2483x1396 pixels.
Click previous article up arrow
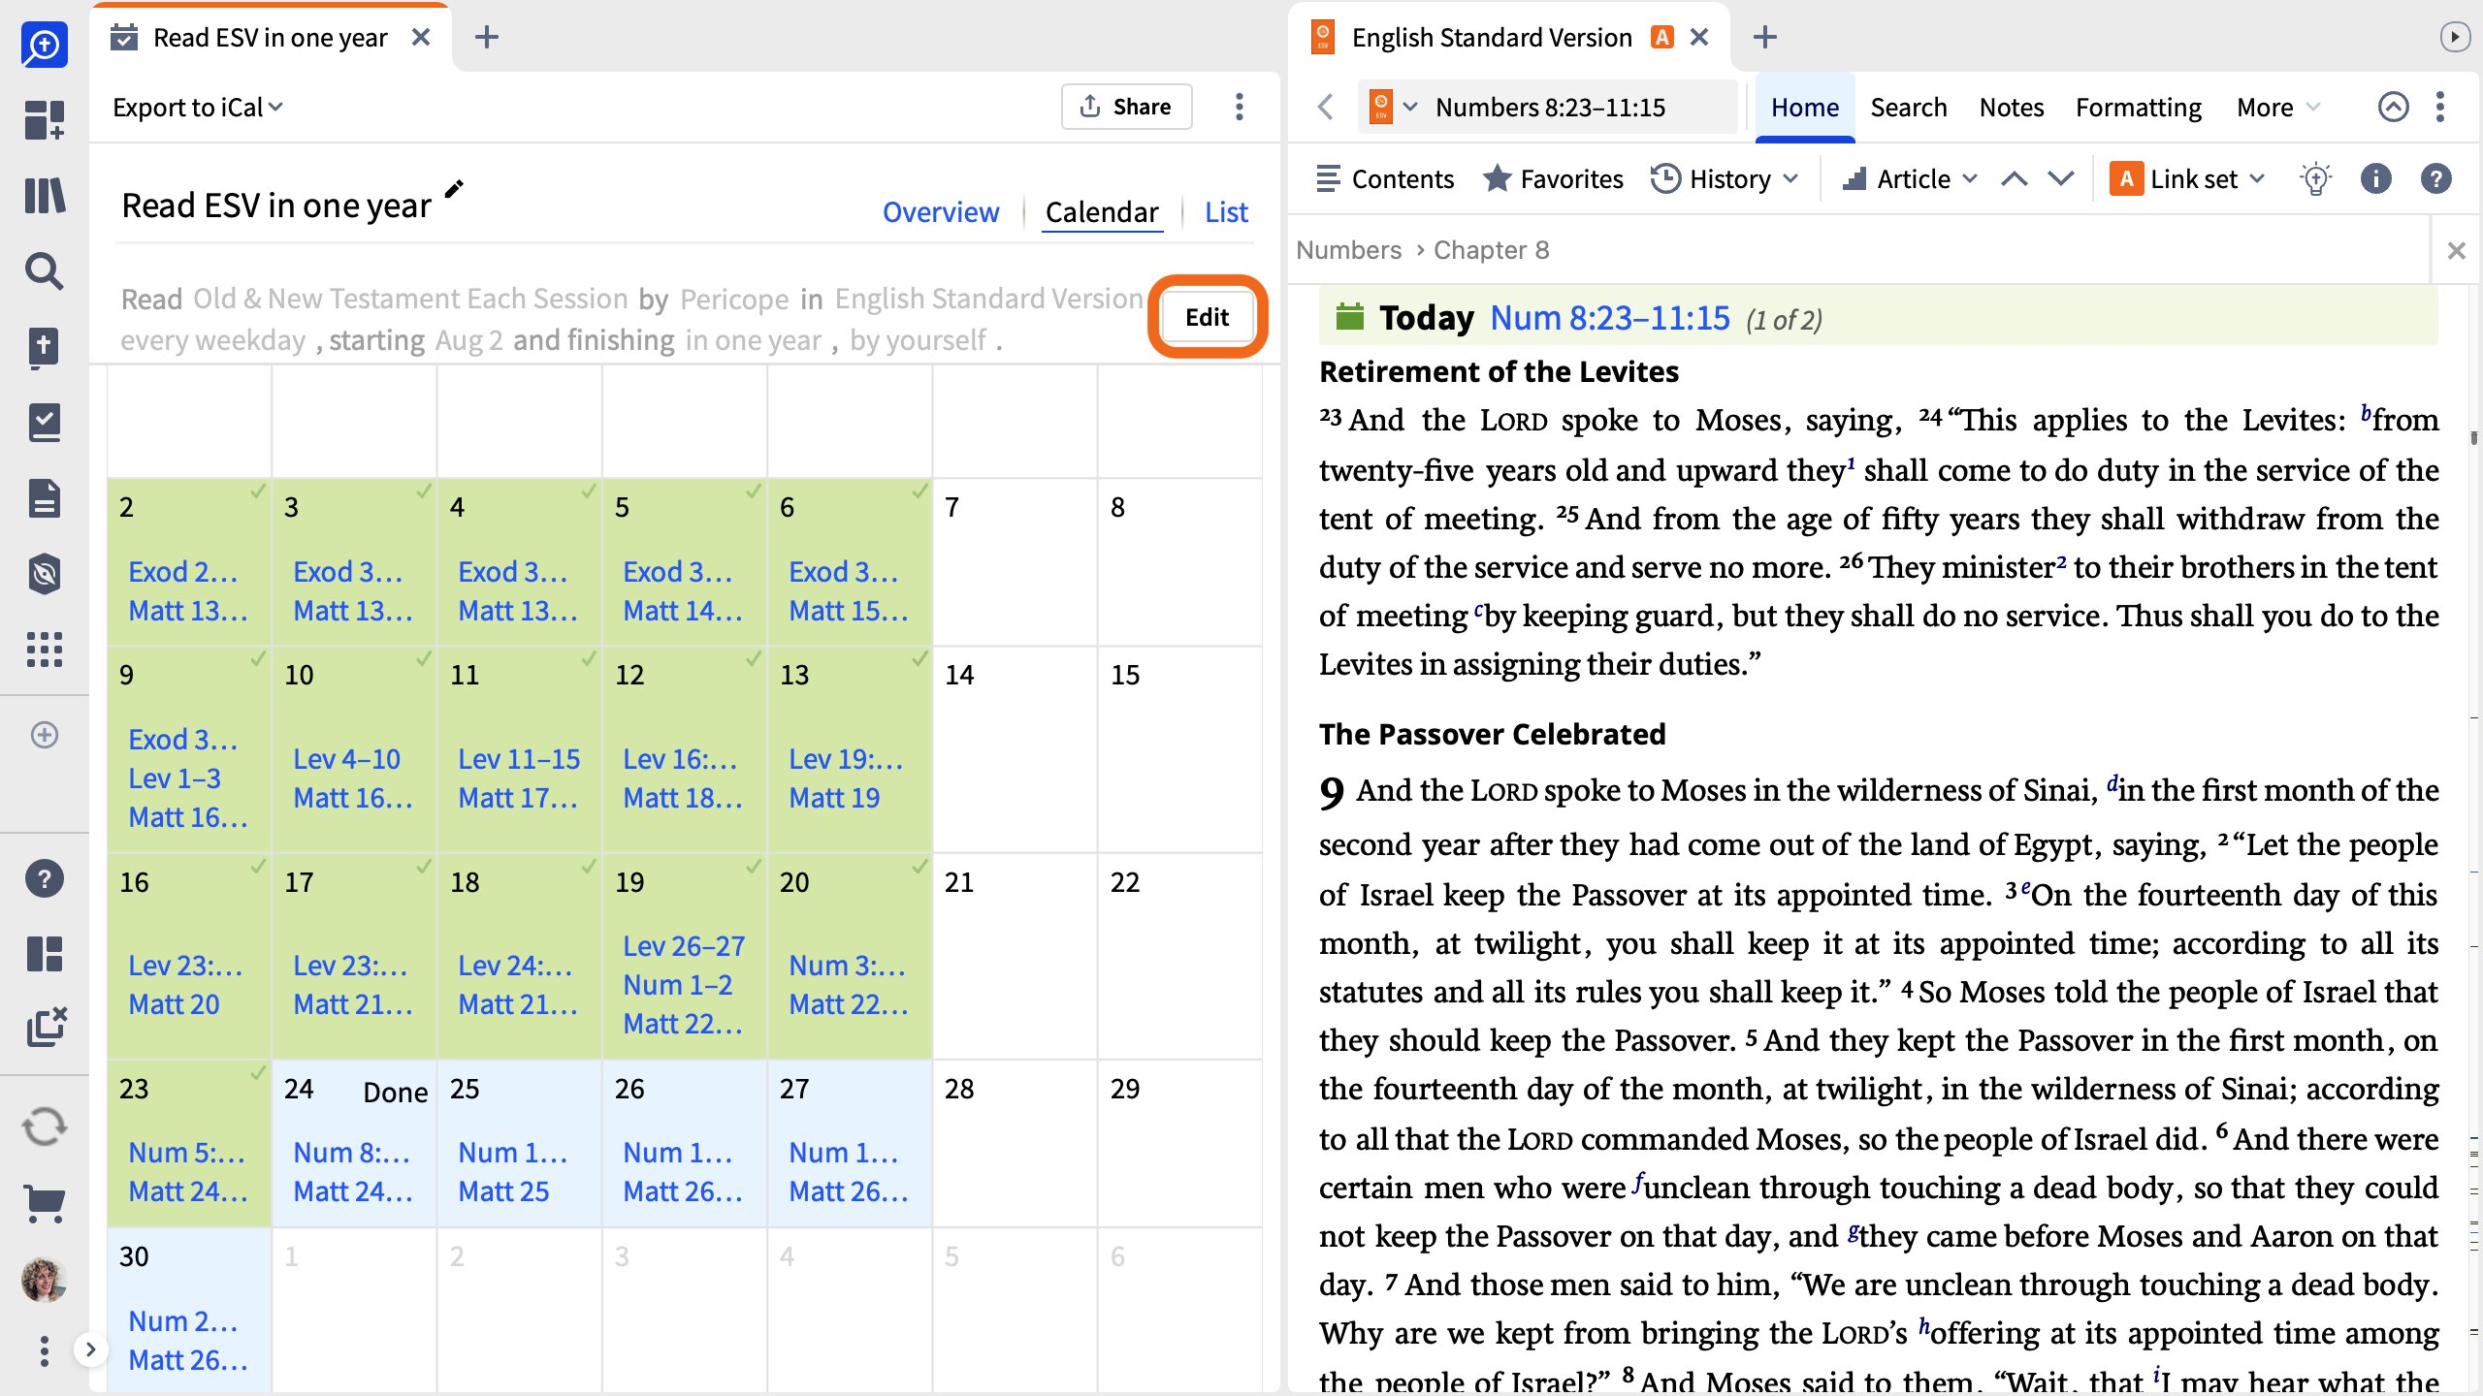pyautogui.click(x=2015, y=179)
